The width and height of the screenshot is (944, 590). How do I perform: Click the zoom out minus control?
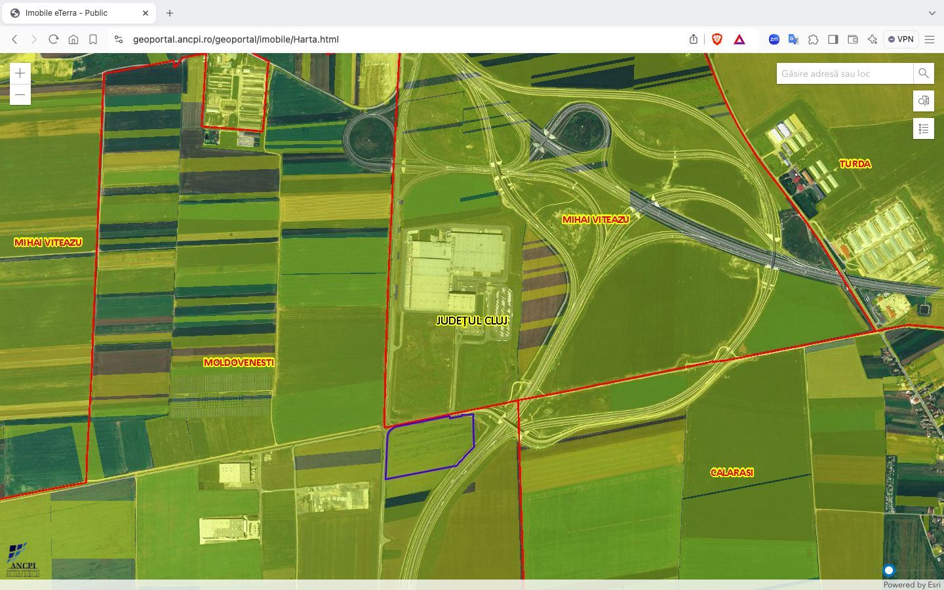tap(20, 94)
